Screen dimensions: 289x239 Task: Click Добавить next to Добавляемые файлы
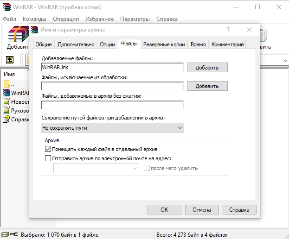point(207,68)
